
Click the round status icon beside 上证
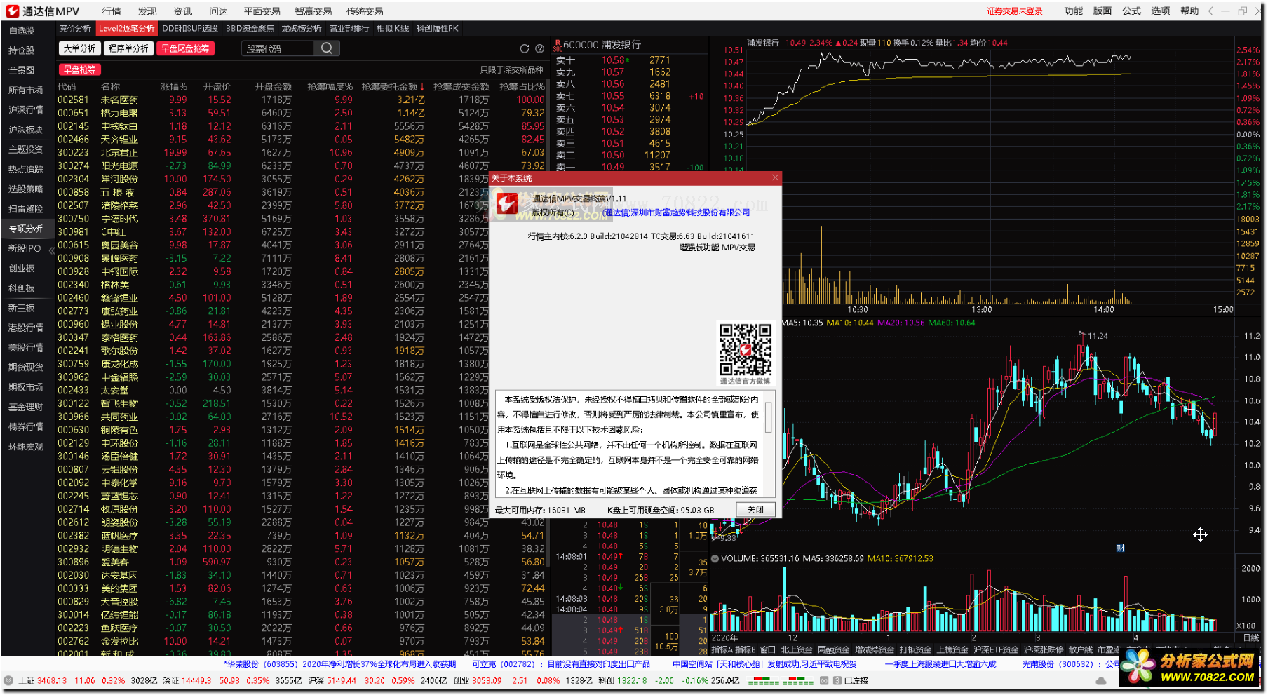[x=8, y=680]
